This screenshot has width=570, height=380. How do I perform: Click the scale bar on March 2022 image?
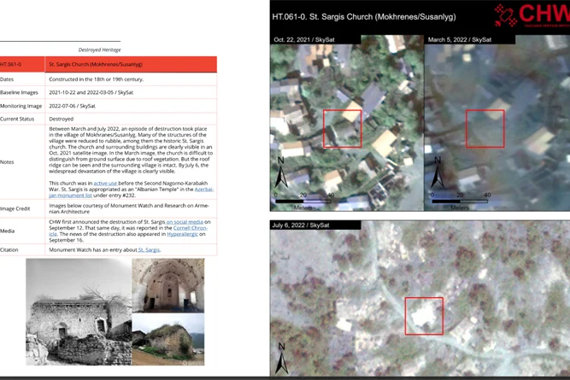460,201
